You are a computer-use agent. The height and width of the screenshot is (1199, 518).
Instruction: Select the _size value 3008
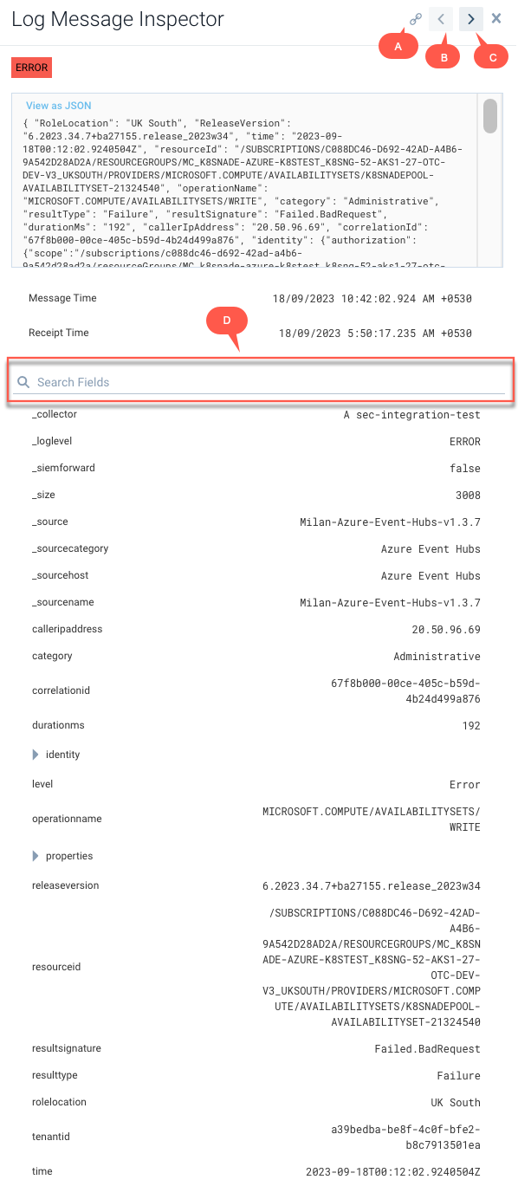(469, 496)
